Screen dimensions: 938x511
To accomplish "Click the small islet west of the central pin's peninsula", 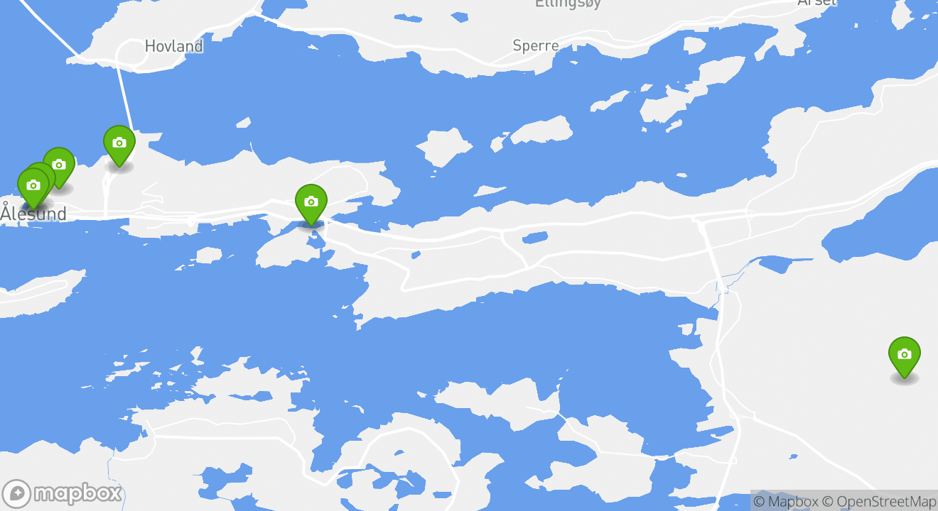I will coord(208,255).
